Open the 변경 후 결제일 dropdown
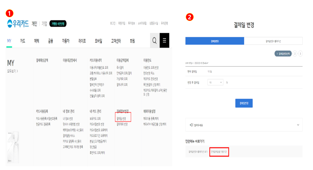Image resolution: width=313 pixels, height=170 pixels. point(215,82)
